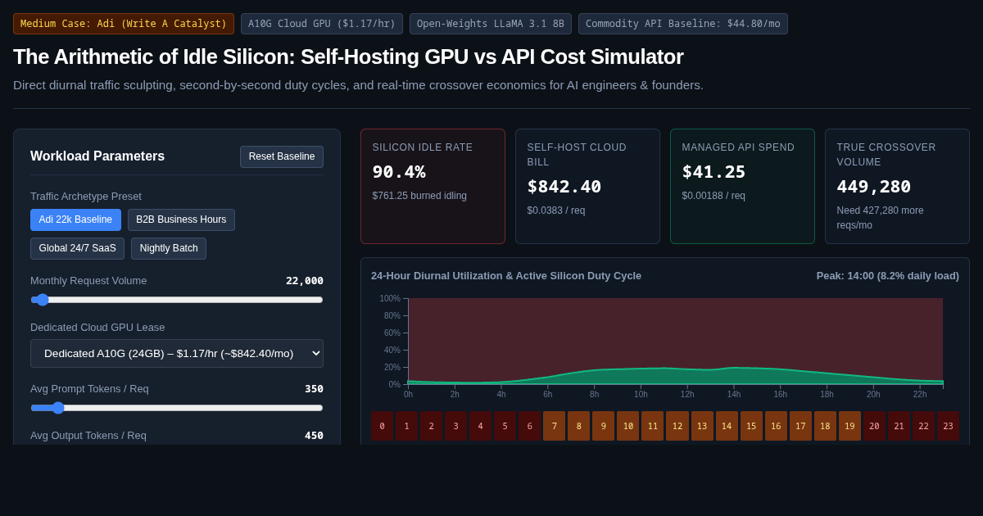
Task: Toggle hour 17 duty cycle cell
Action: pos(800,426)
